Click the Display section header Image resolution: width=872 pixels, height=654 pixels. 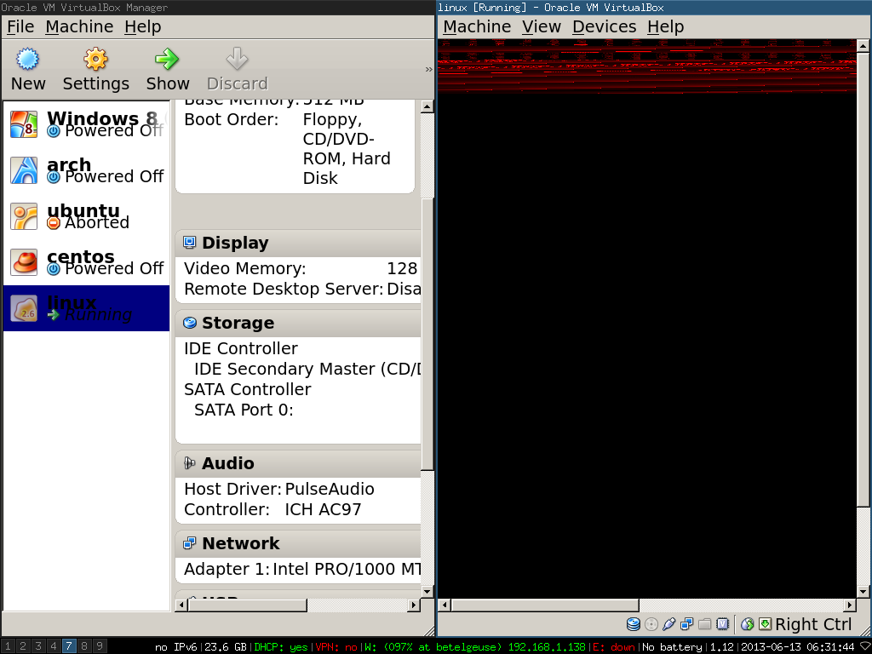[298, 243]
